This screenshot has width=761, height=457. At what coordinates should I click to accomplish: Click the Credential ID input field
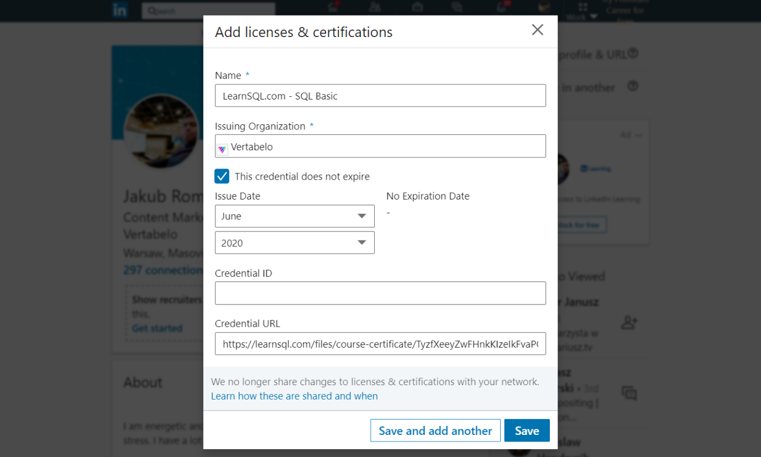pyautogui.click(x=380, y=293)
